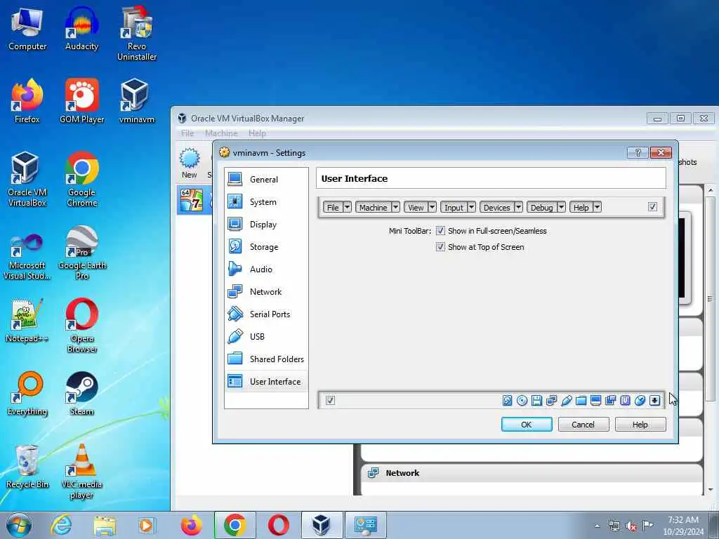Image resolution: width=719 pixels, height=539 pixels.
Task: Open Shared Folders settings category
Action: pos(266,359)
